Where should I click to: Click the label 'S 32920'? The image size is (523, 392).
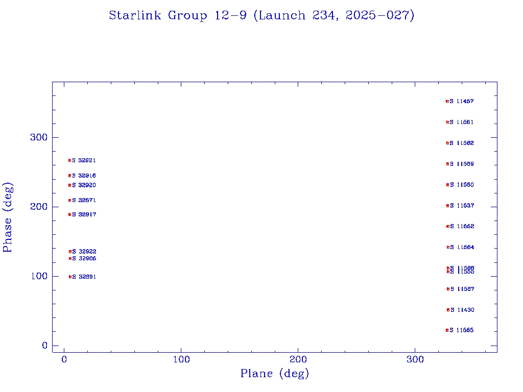point(84,185)
